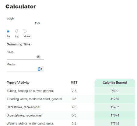
Task: Select the stone weight unit radio button
Action: coord(25,31)
